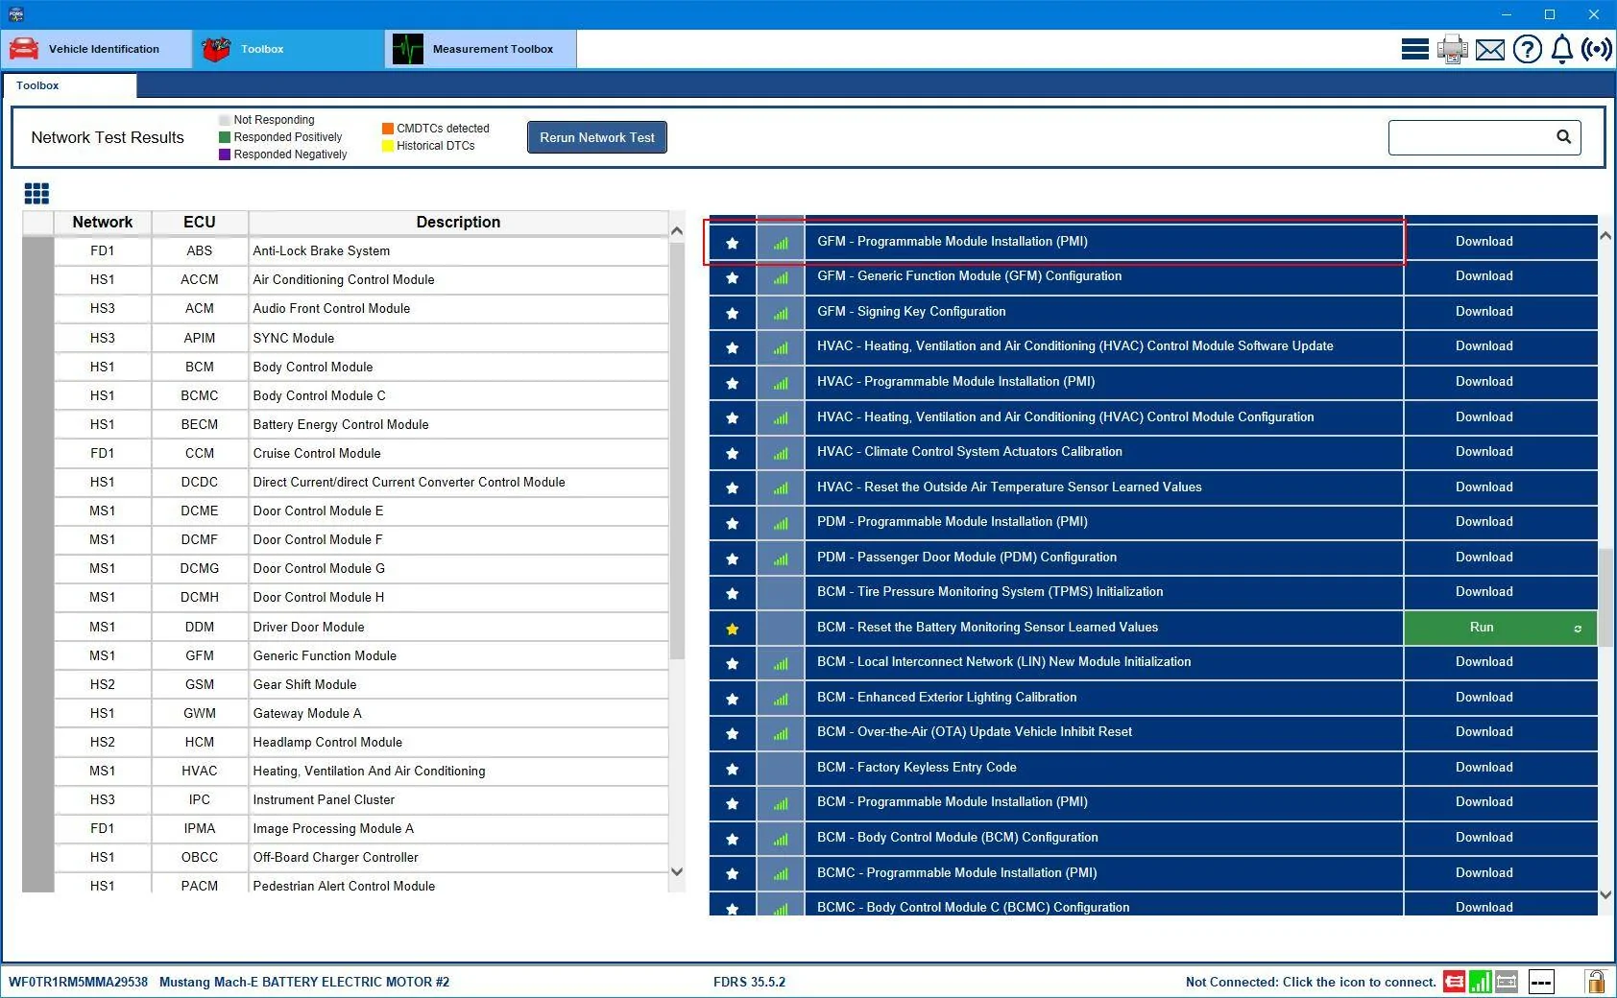
Task: Select the Toolbox sub-tab
Action: click(x=69, y=85)
